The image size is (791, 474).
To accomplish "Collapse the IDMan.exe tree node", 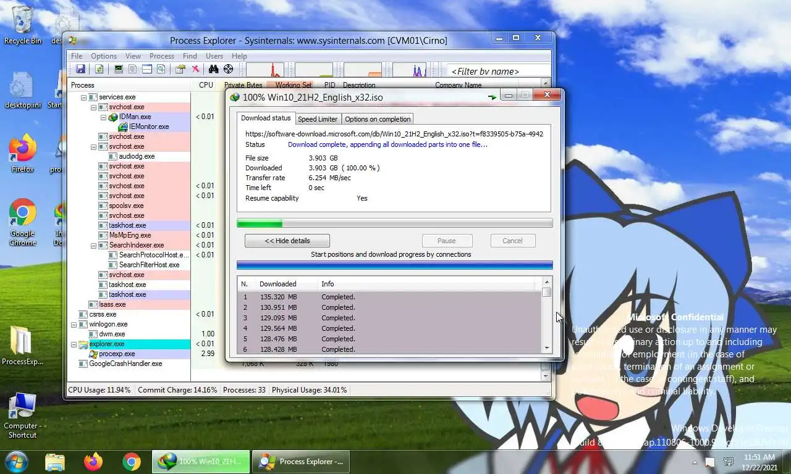I will 103,117.
